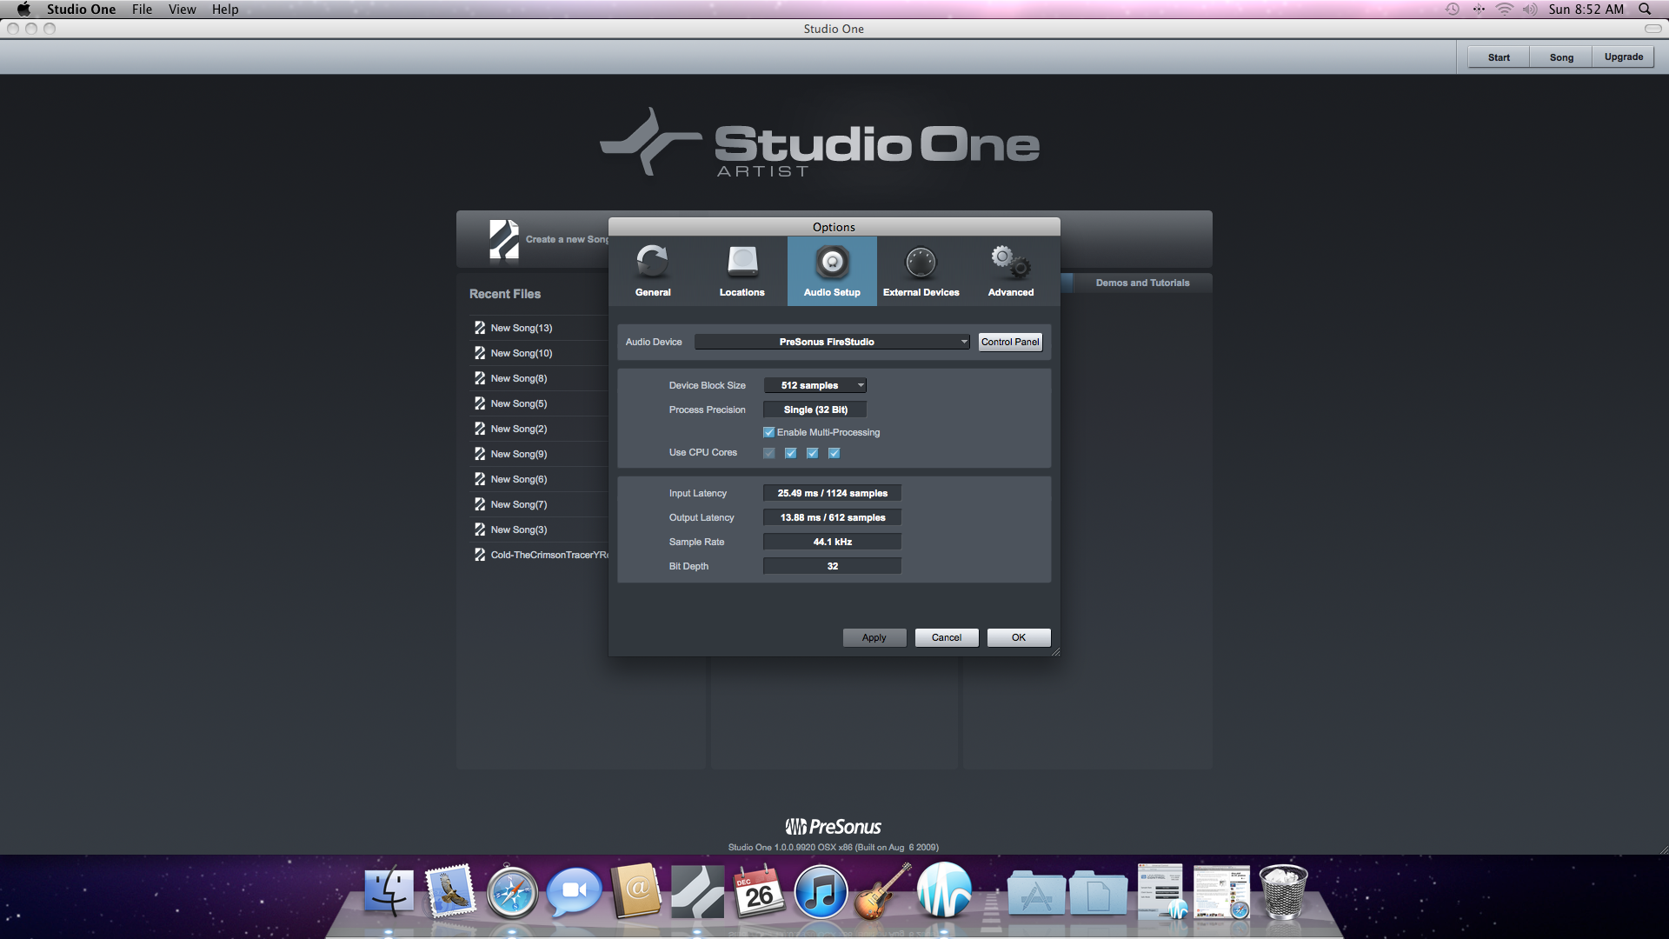This screenshot has height=939, width=1669.
Task: Open Finder from the Dock
Action: click(x=389, y=891)
